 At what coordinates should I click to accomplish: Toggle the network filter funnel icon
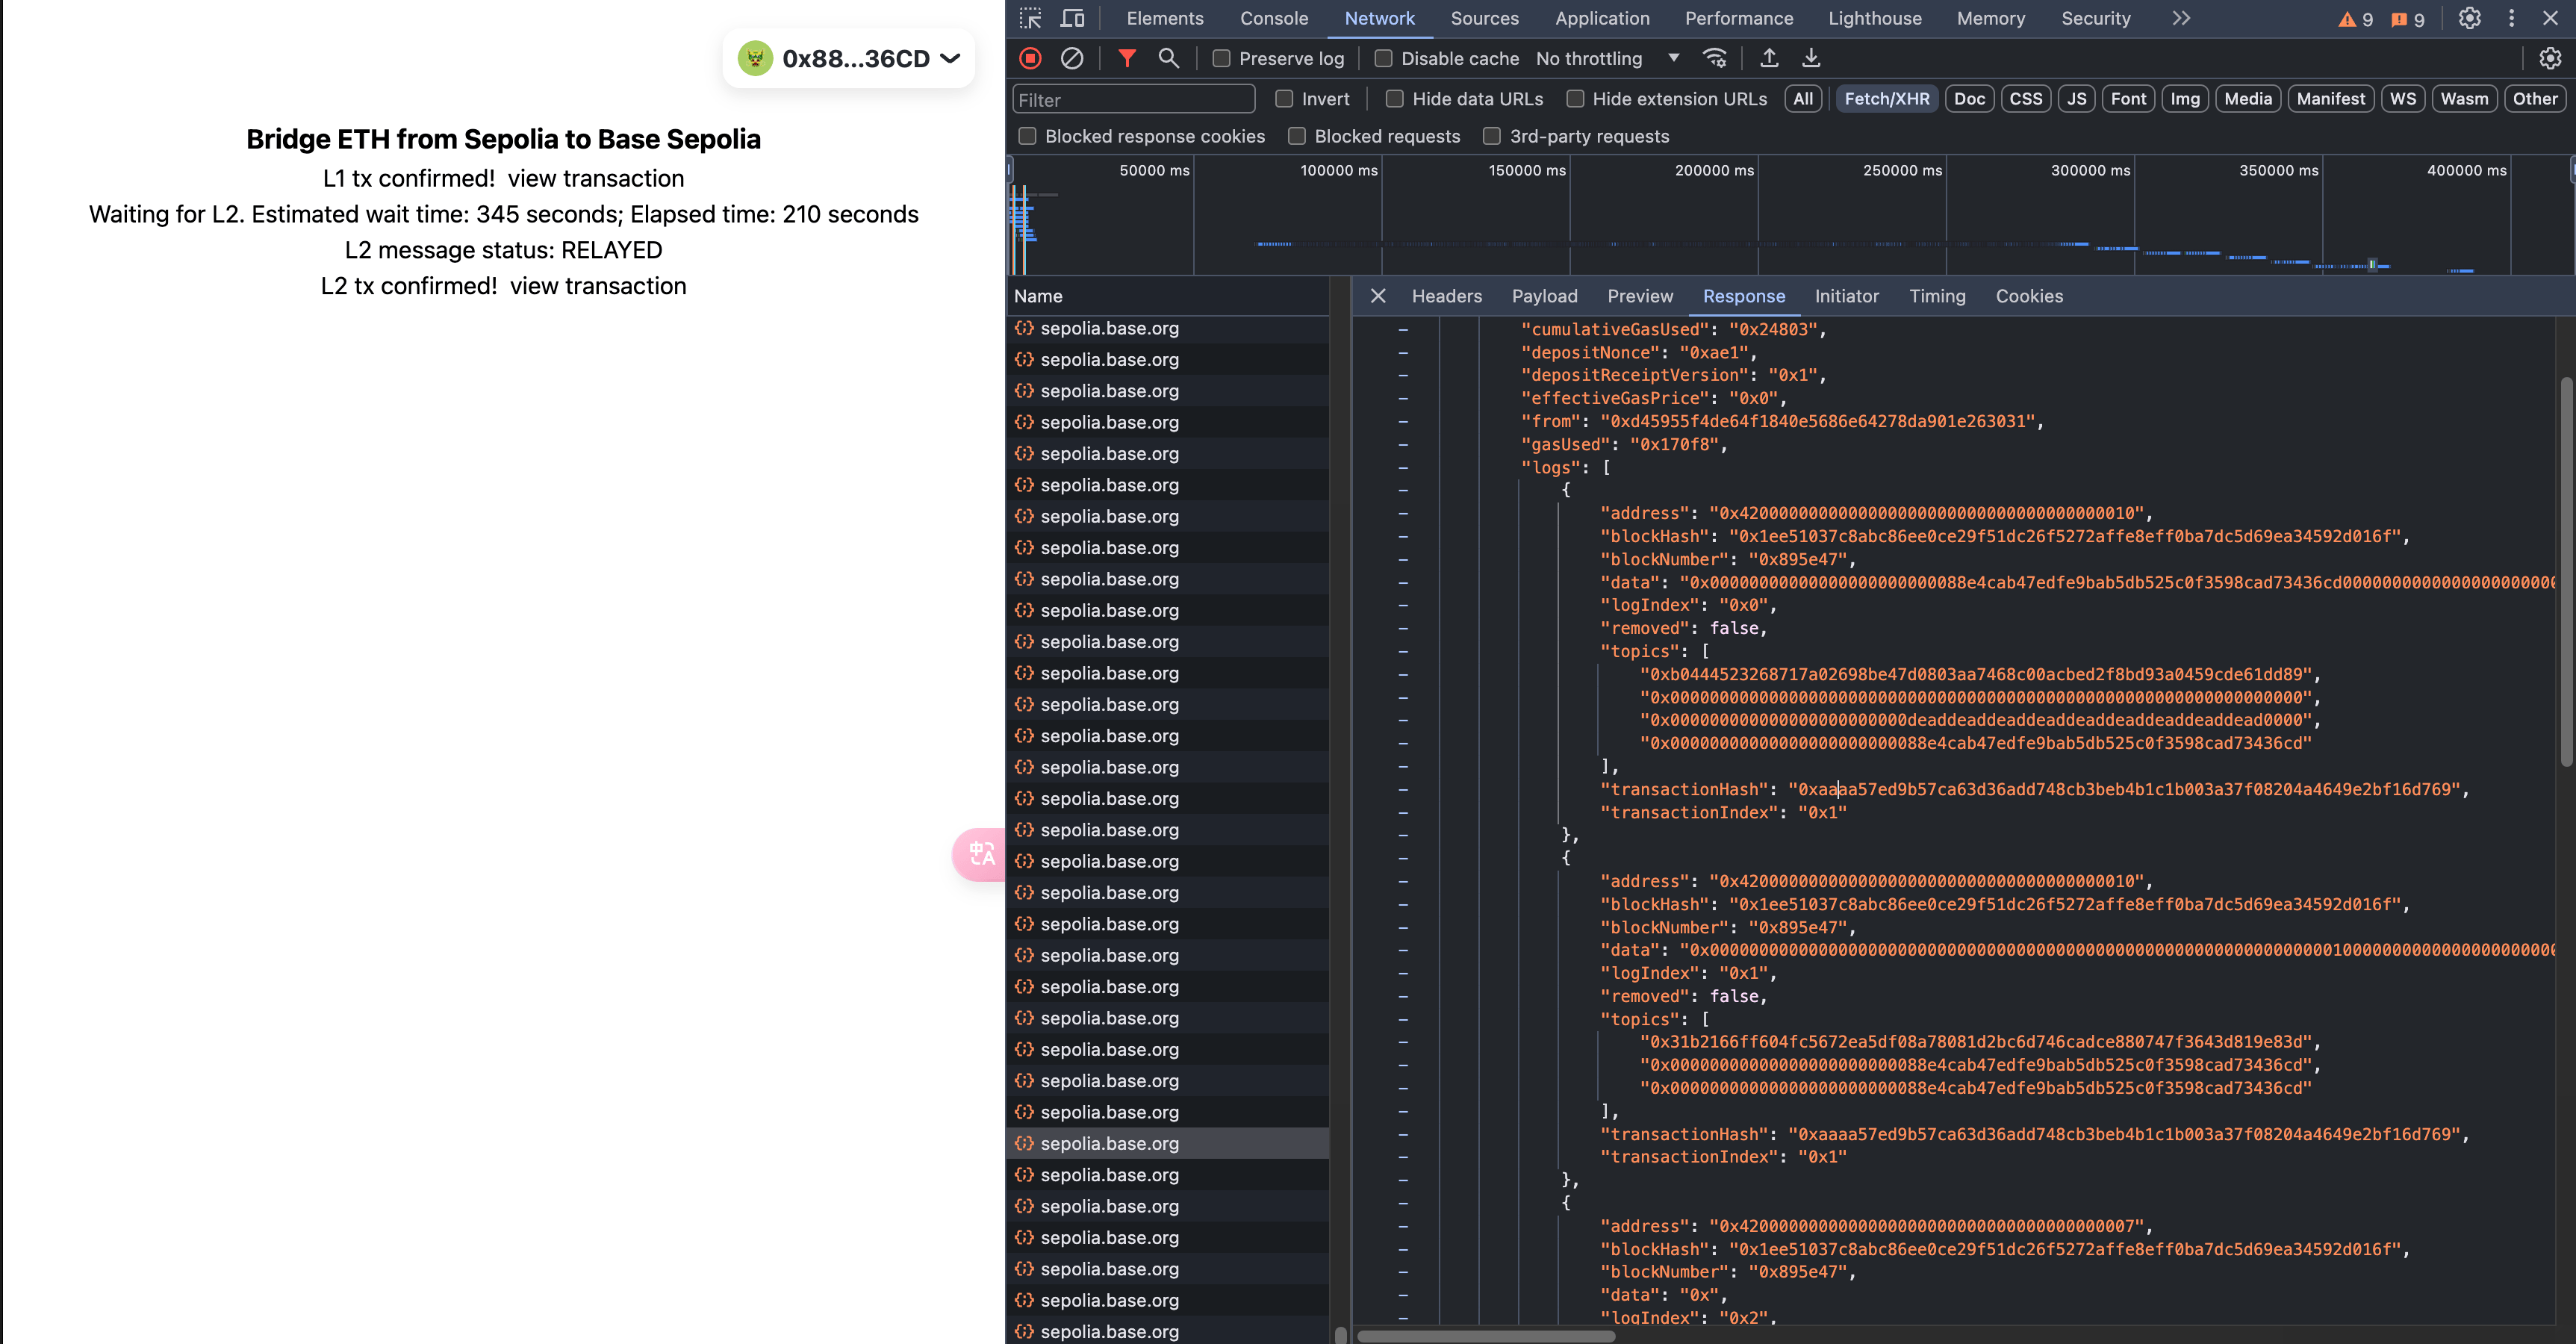click(1127, 58)
